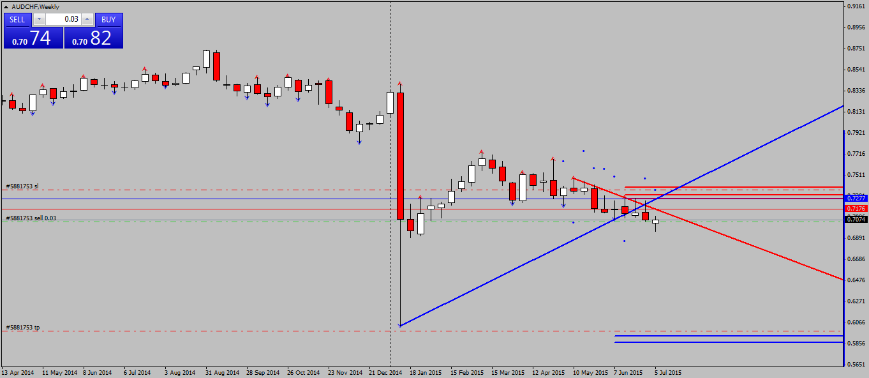Click the 0.7716 price scale label
The image size is (869, 378).
[x=856, y=154]
